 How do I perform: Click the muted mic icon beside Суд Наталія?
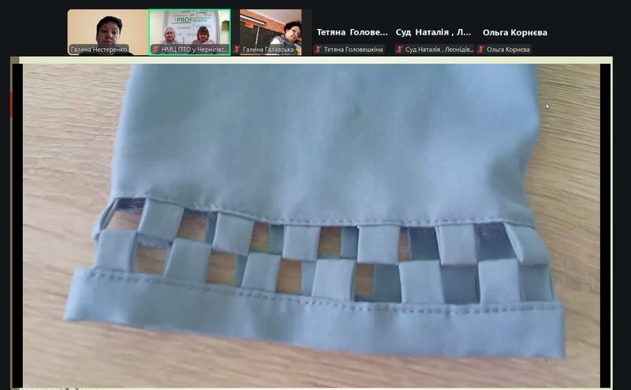pos(400,50)
